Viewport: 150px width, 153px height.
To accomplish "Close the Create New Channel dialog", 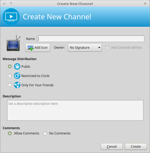I will 145,4.
